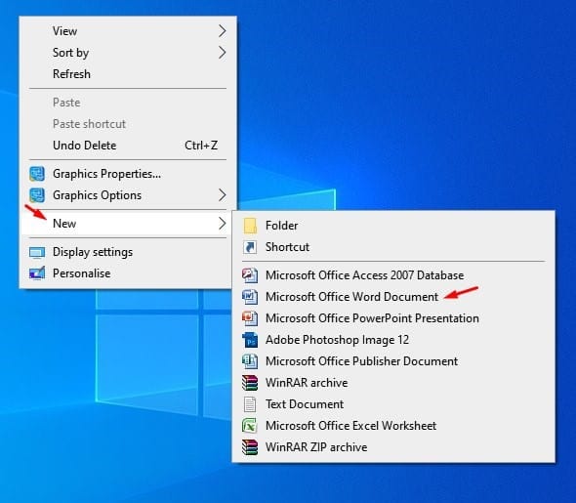Click the PowerPoint Presentation icon
The width and height of the screenshot is (576, 503).
pos(250,318)
